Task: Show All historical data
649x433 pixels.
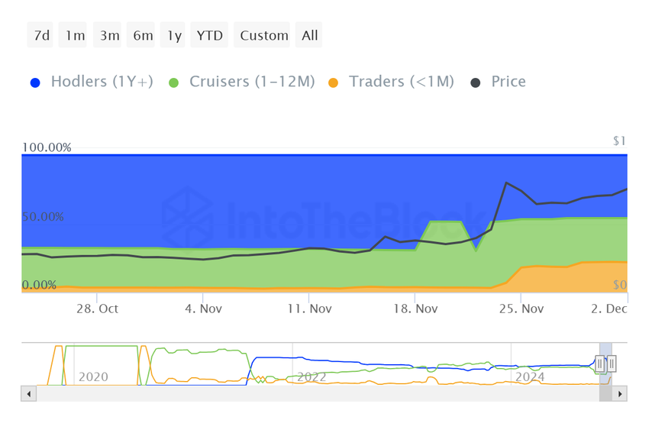Action: pyautogui.click(x=310, y=35)
